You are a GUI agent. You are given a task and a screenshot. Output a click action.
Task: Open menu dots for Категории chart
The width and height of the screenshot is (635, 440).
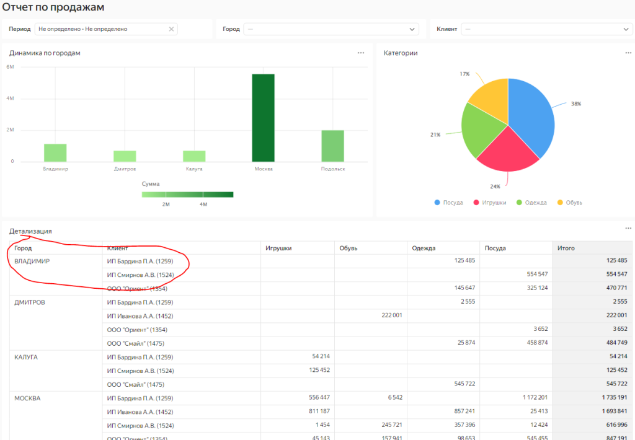click(x=628, y=53)
